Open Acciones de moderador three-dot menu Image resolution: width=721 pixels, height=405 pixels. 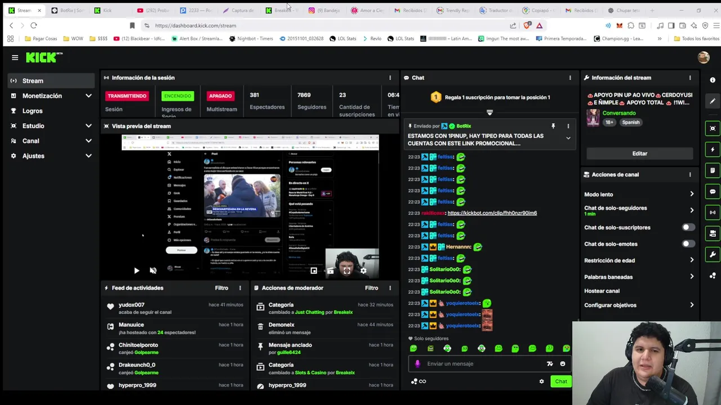(x=390, y=288)
